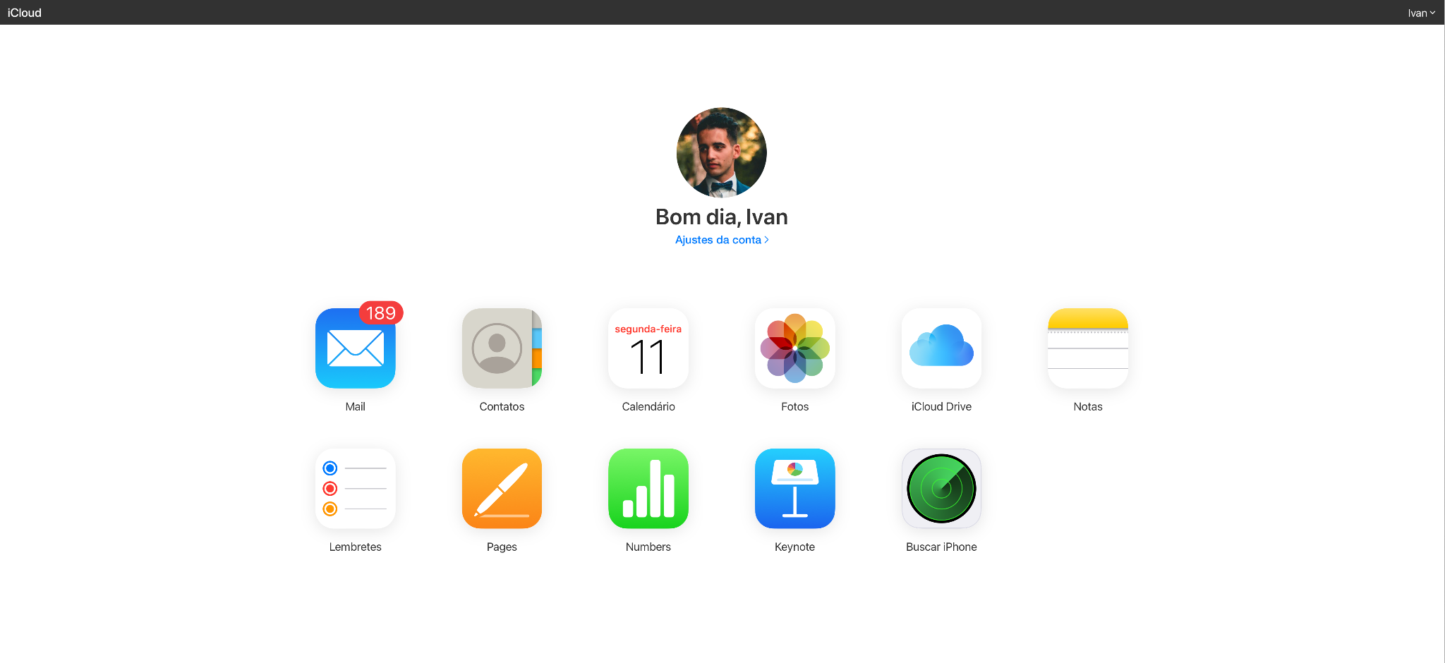The image size is (1445, 663).
Task: Open the iCloud Drive icon
Action: click(941, 348)
